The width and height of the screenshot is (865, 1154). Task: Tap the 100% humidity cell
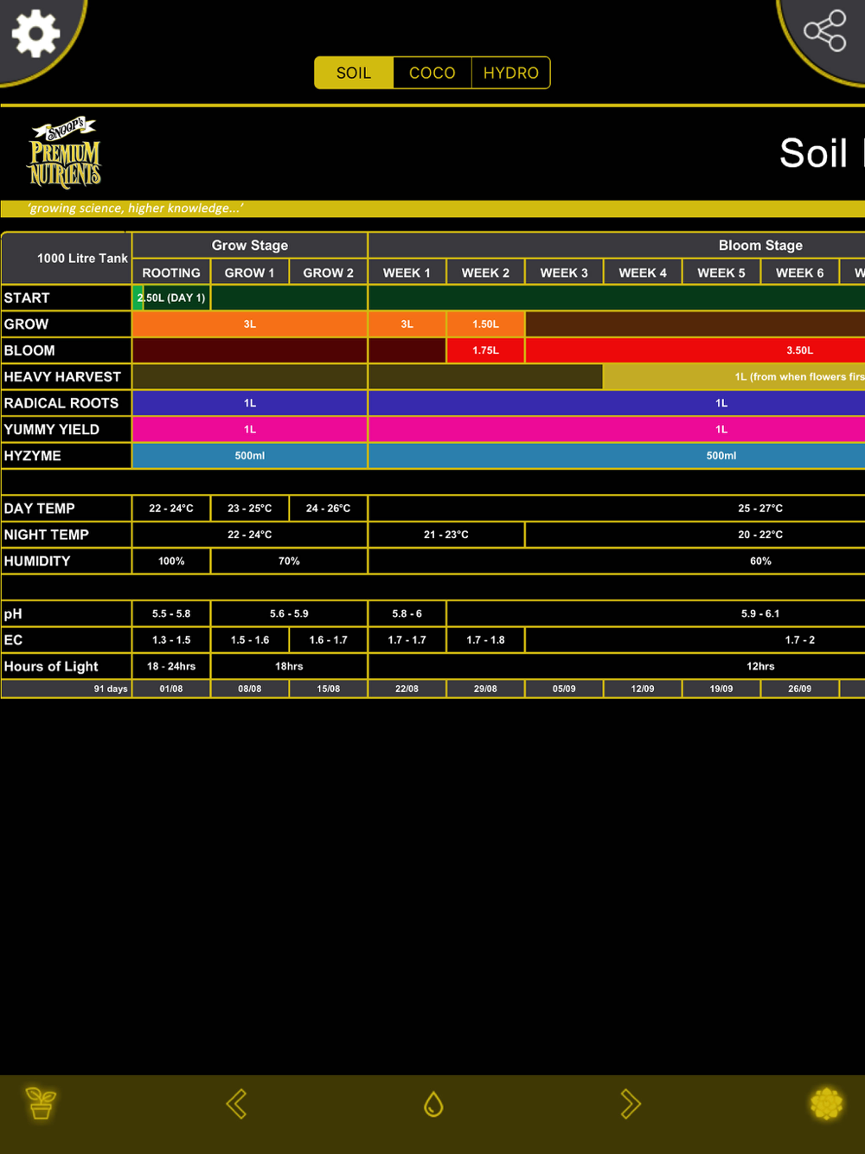(171, 561)
